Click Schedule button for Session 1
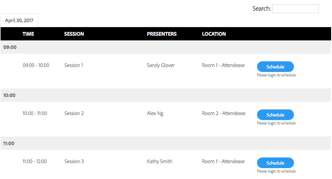The image size is (332, 179). pyautogui.click(x=275, y=67)
